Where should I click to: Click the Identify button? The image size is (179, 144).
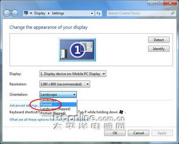coord(159,49)
